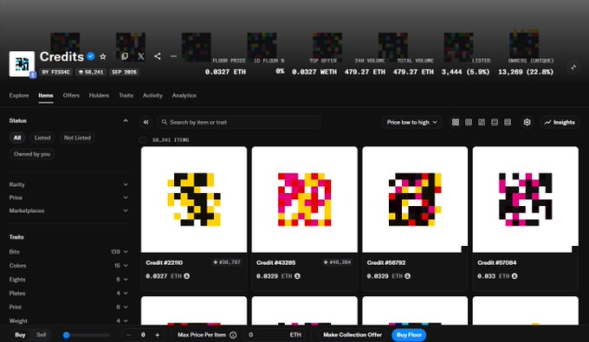The width and height of the screenshot is (589, 342).
Task: Expand the Colors trait filter
Action: click(68, 266)
